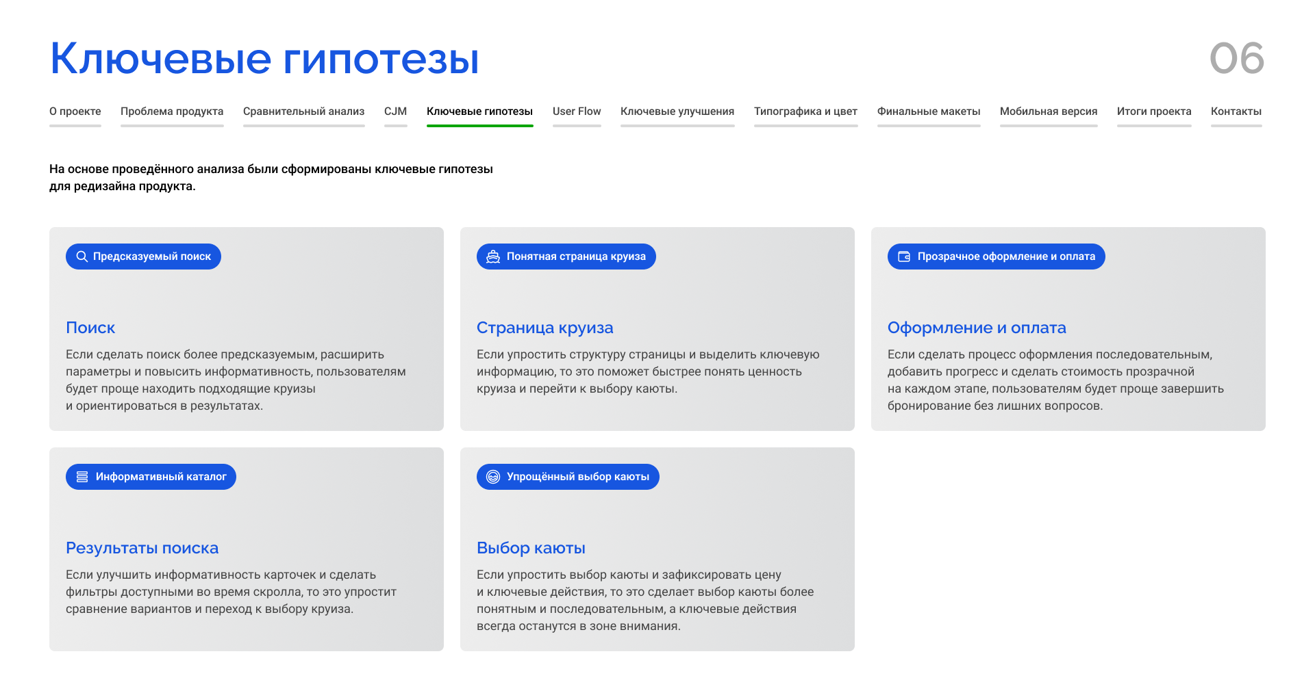Screen dimensions: 1315x695
Task: Click description text starting Если улучшить информативность карточек
Action: click(x=231, y=592)
